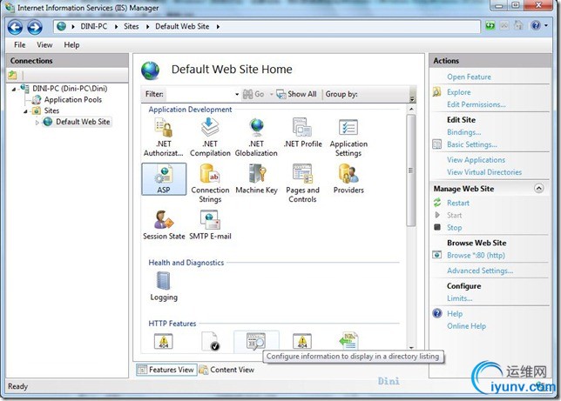Open the File menu
The height and width of the screenshot is (401, 561).
coord(20,45)
